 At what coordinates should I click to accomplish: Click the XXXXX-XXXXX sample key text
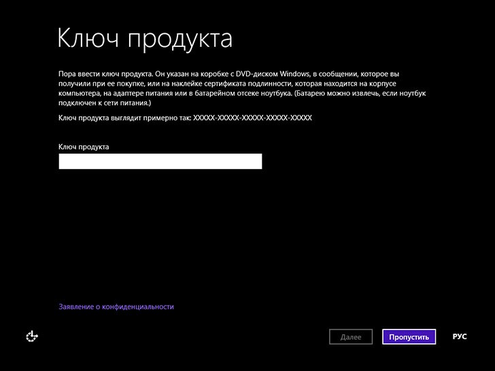(252, 118)
